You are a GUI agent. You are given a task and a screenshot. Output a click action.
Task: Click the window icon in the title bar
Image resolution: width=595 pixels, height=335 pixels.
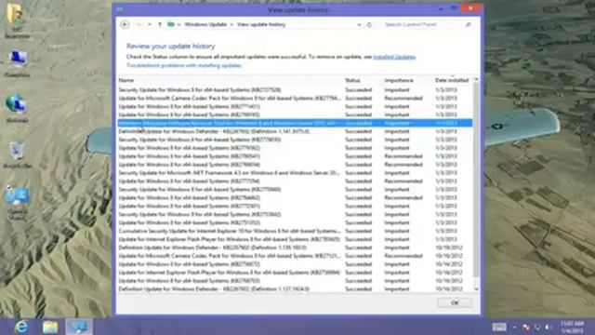pyautogui.click(x=120, y=9)
